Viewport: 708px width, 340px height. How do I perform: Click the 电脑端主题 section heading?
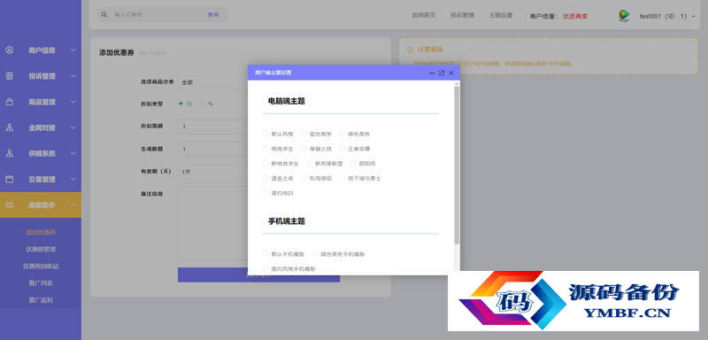pos(286,101)
